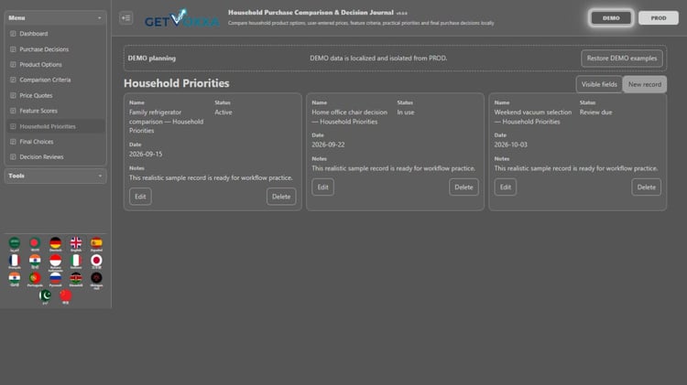Create a New record
687x385 pixels.
click(x=645, y=84)
